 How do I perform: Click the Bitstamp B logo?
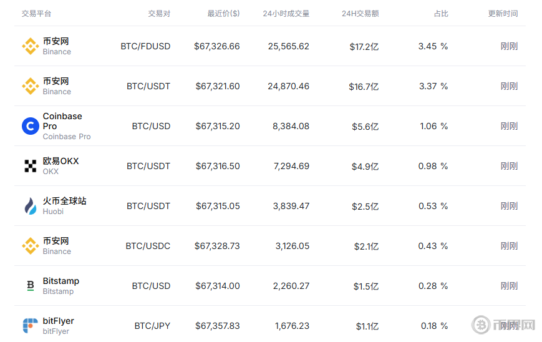31,286
